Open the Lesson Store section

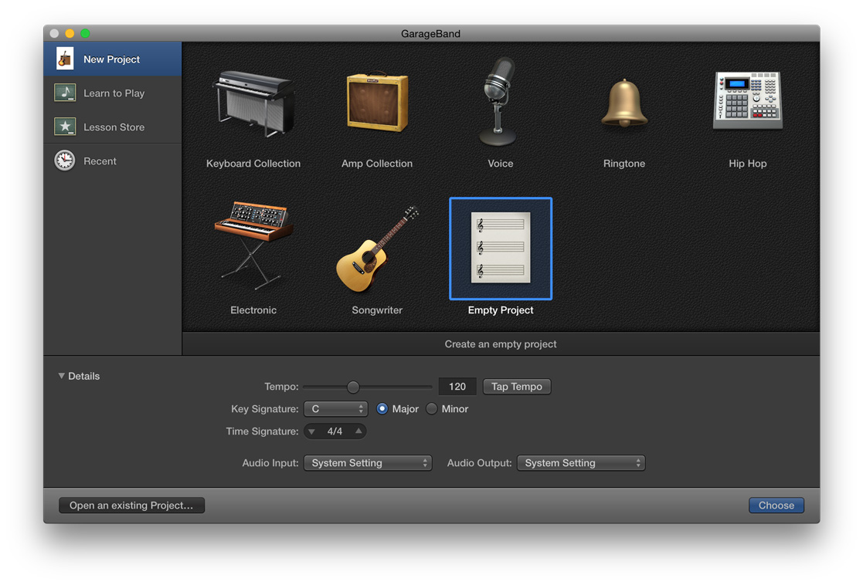pos(113,127)
